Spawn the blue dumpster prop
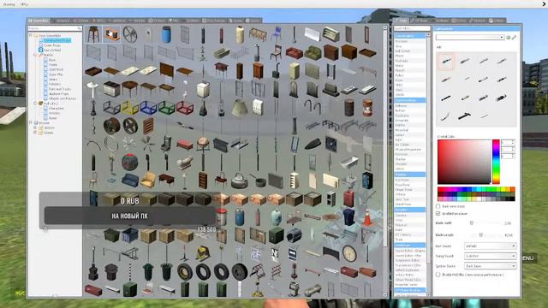Screen dimensions: 548x308 pyautogui.click(x=130, y=236)
